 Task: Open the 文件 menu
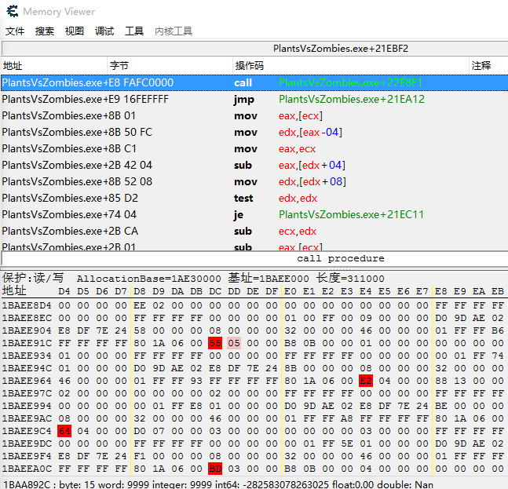coord(15,31)
